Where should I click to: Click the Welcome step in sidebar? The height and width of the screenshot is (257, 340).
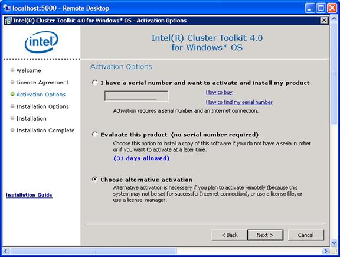coord(28,70)
